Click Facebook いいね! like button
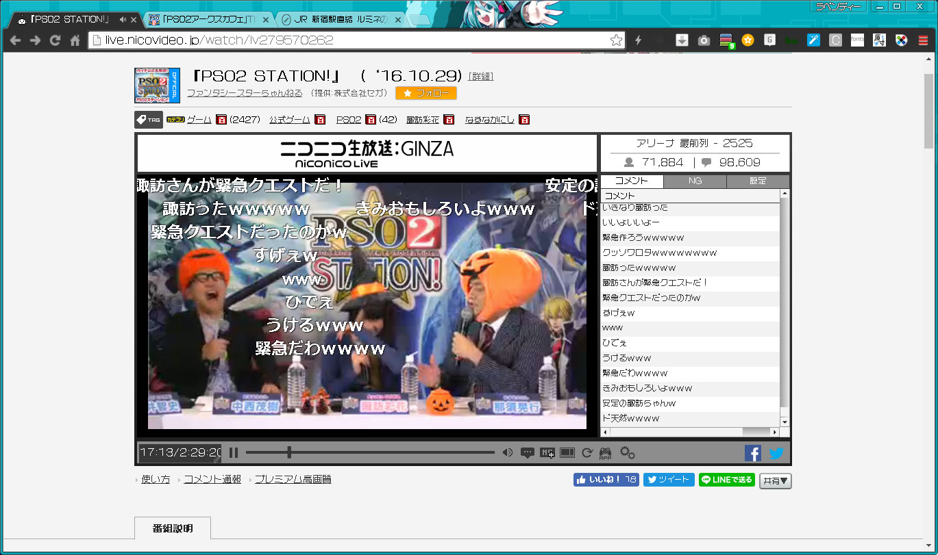The image size is (938, 555). tap(606, 480)
